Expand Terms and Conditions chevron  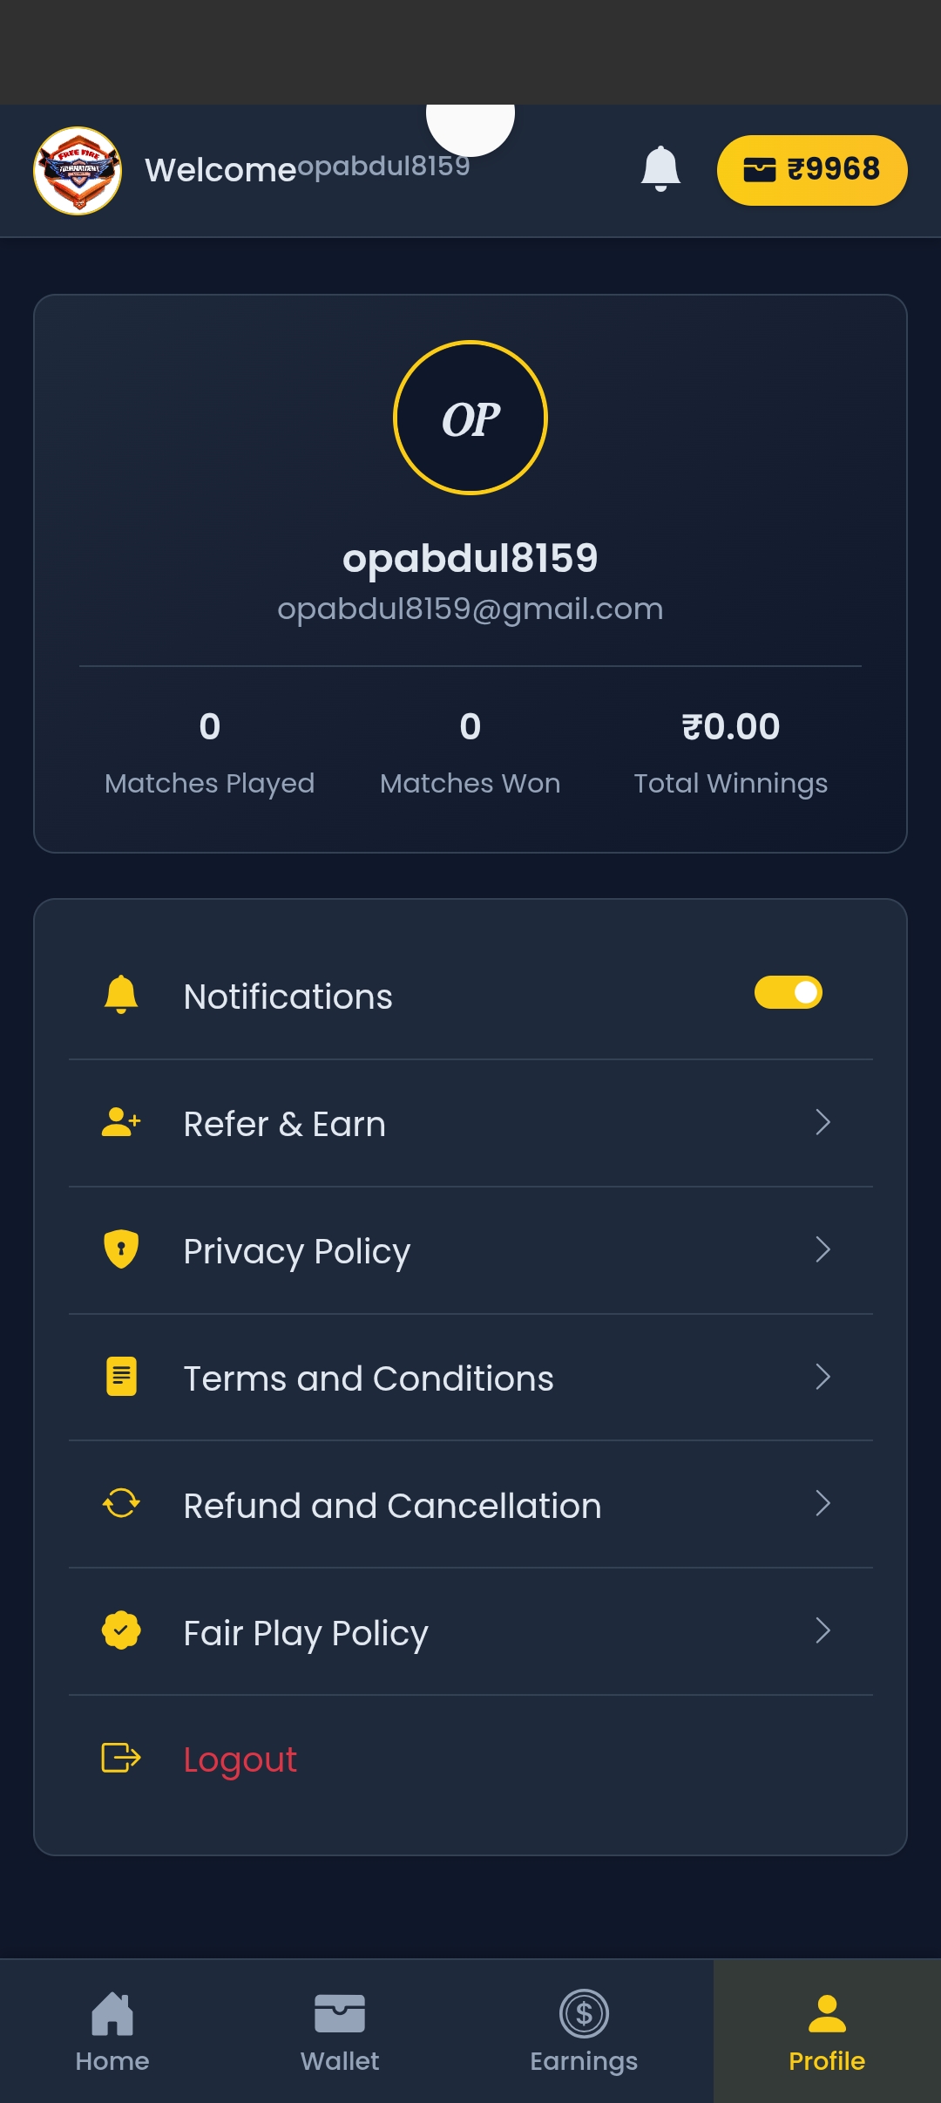click(x=823, y=1377)
